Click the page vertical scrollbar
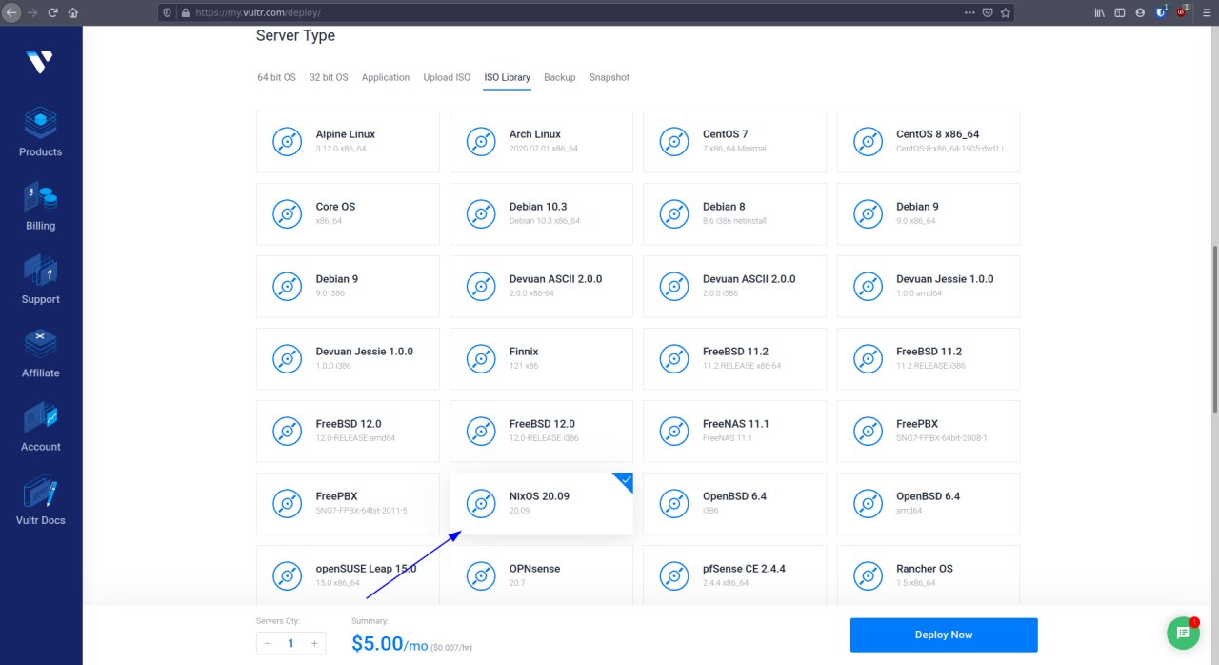Image resolution: width=1219 pixels, height=665 pixels. (x=1214, y=329)
